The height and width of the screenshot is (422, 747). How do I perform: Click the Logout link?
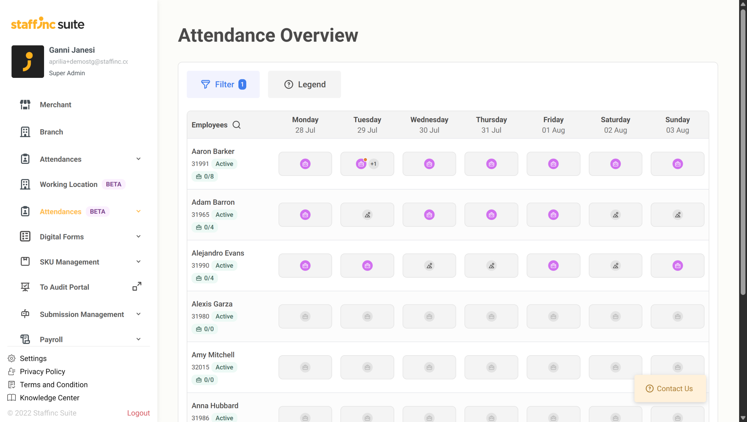point(138,413)
